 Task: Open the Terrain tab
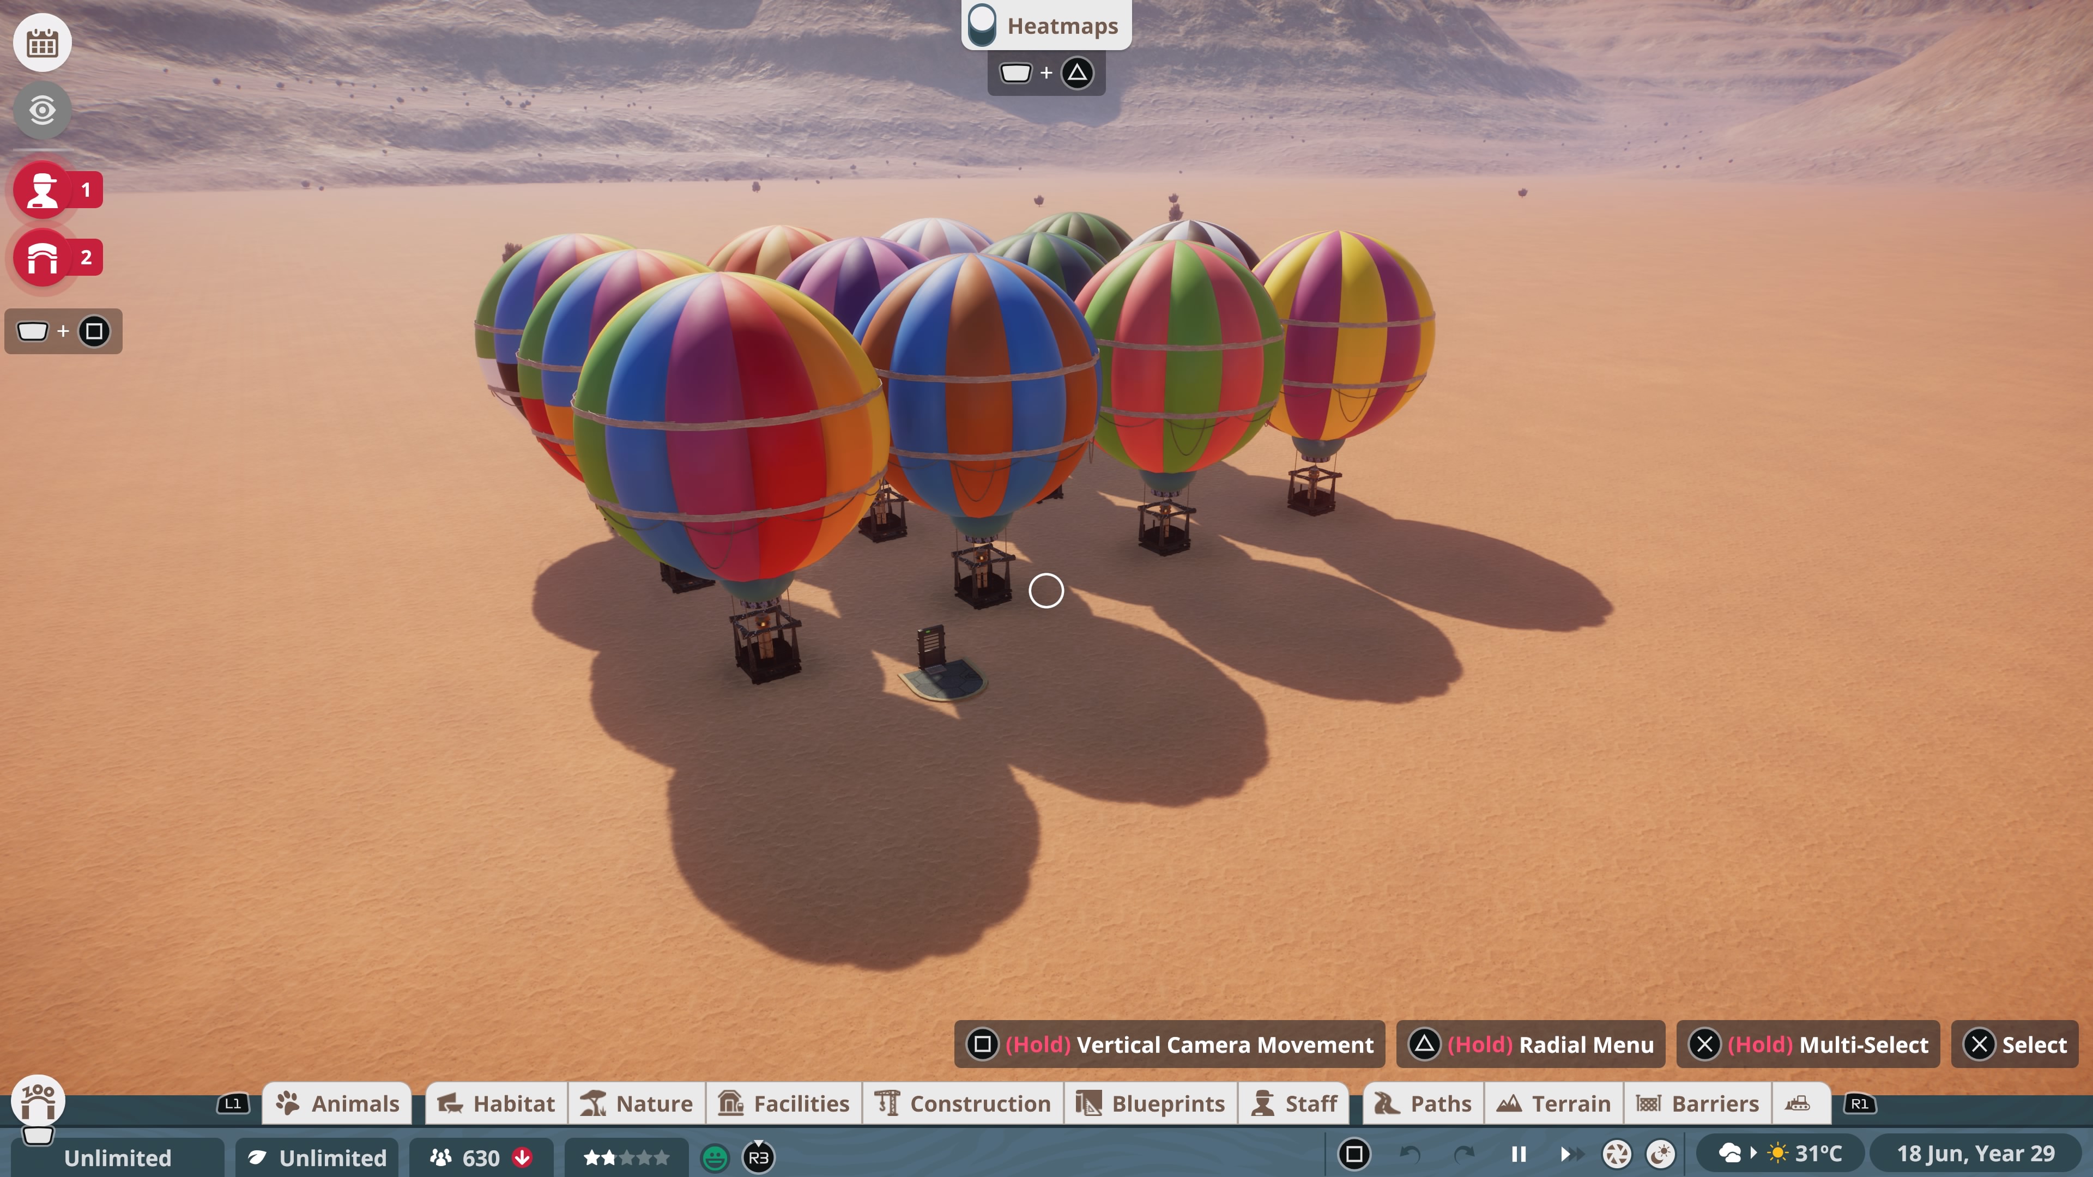(1553, 1103)
